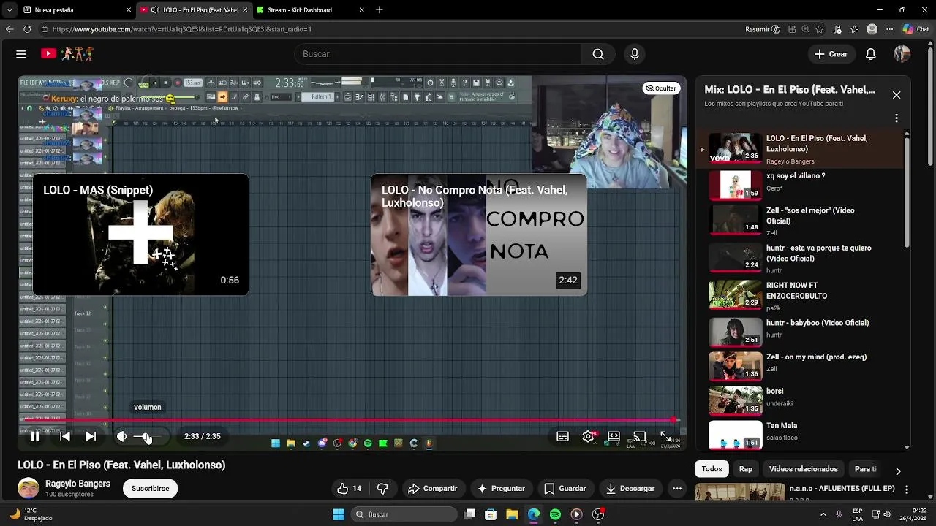
Task: Open the YouTube hamburger guide menu
Action: pos(21,54)
